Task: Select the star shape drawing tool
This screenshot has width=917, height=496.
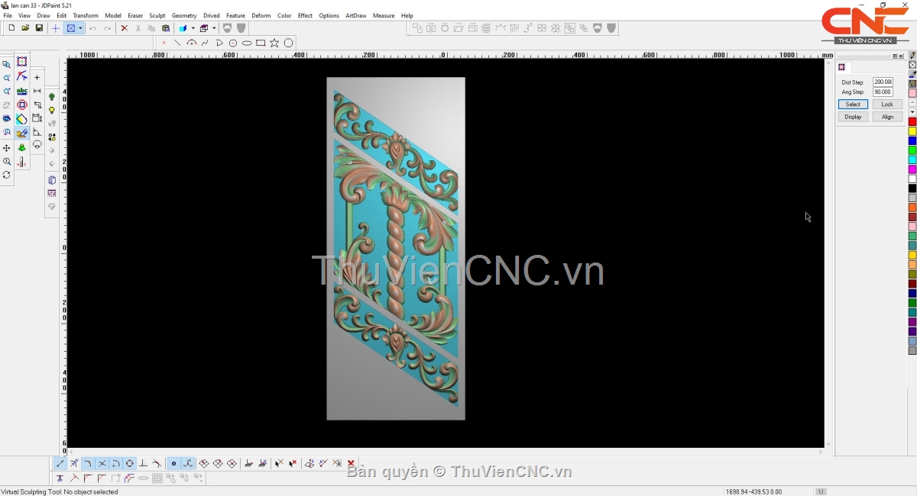Action: (x=274, y=43)
